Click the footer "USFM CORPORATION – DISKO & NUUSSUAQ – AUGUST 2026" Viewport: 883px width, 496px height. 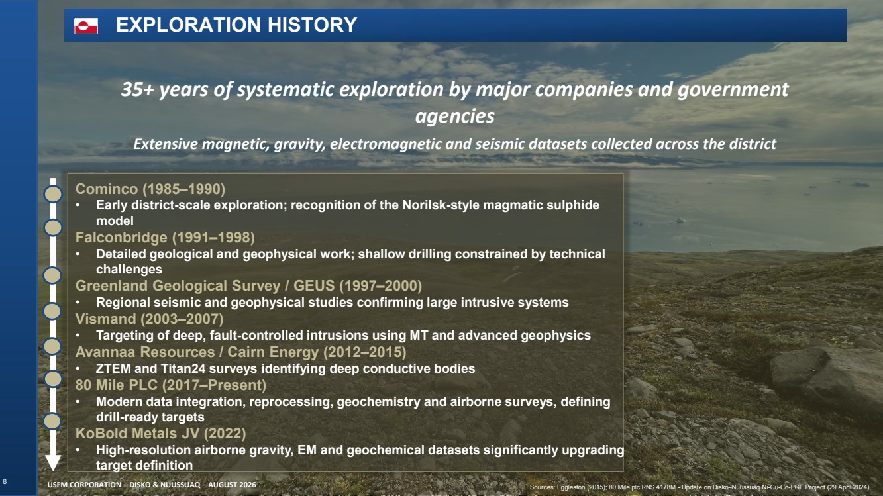(152, 485)
